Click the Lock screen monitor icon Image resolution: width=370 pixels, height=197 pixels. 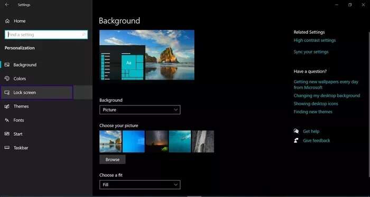[x=7, y=92]
